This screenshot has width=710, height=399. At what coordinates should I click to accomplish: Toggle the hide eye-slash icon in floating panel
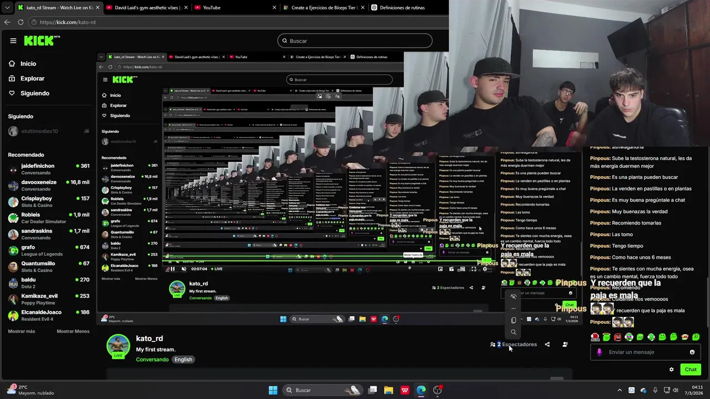tap(513, 296)
